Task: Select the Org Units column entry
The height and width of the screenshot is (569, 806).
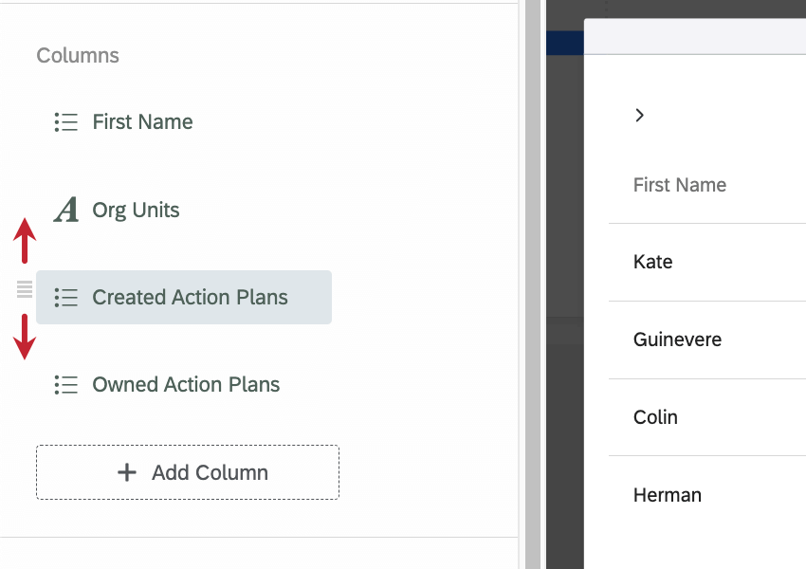Action: 136,210
